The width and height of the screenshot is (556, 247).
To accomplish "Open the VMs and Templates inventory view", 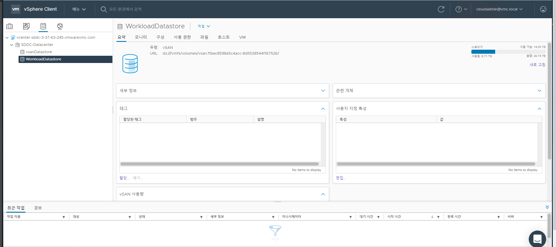I will (26, 26).
